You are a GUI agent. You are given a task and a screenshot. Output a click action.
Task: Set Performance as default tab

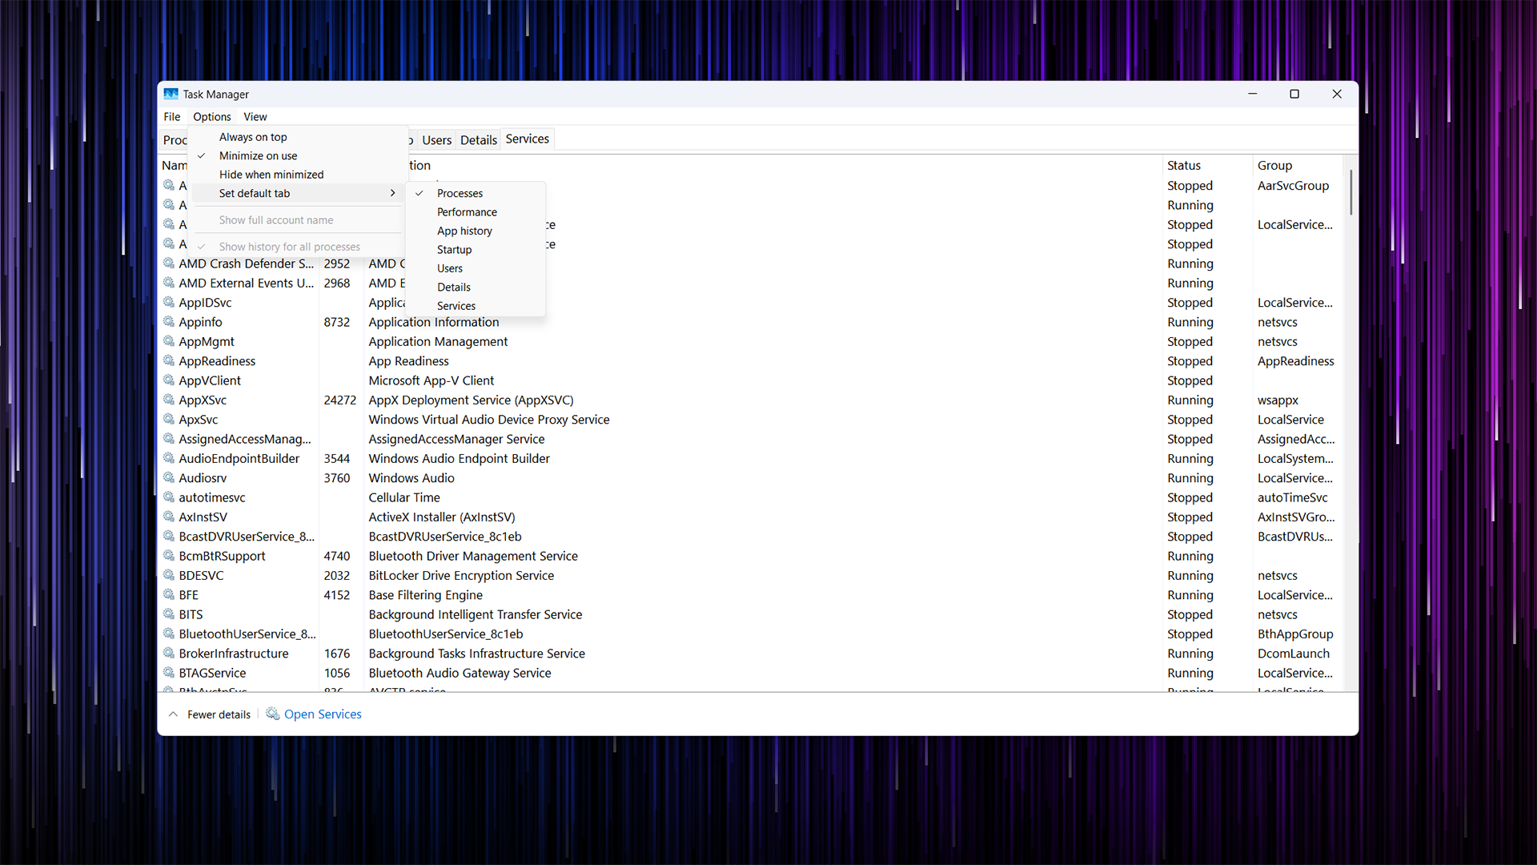coord(476,212)
